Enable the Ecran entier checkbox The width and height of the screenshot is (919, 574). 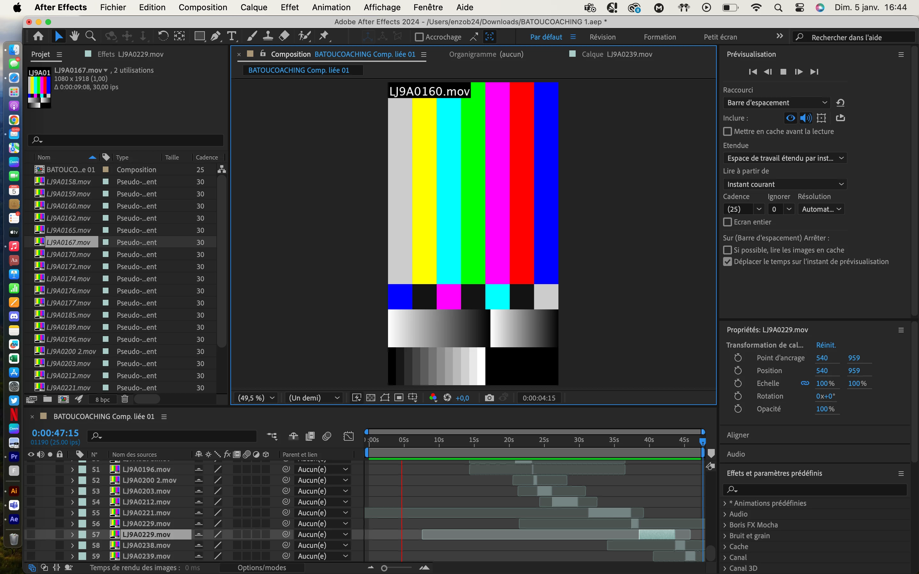727,222
